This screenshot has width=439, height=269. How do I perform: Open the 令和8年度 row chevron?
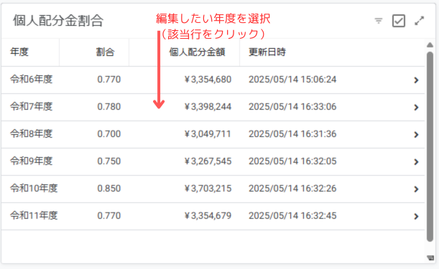pos(416,135)
